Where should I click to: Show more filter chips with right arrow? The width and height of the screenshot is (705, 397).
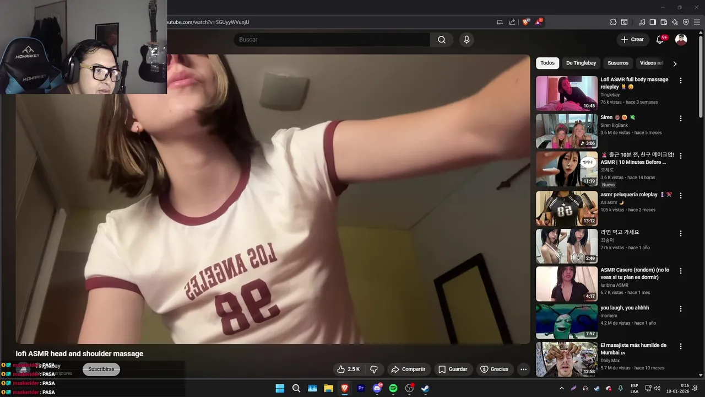point(675,63)
